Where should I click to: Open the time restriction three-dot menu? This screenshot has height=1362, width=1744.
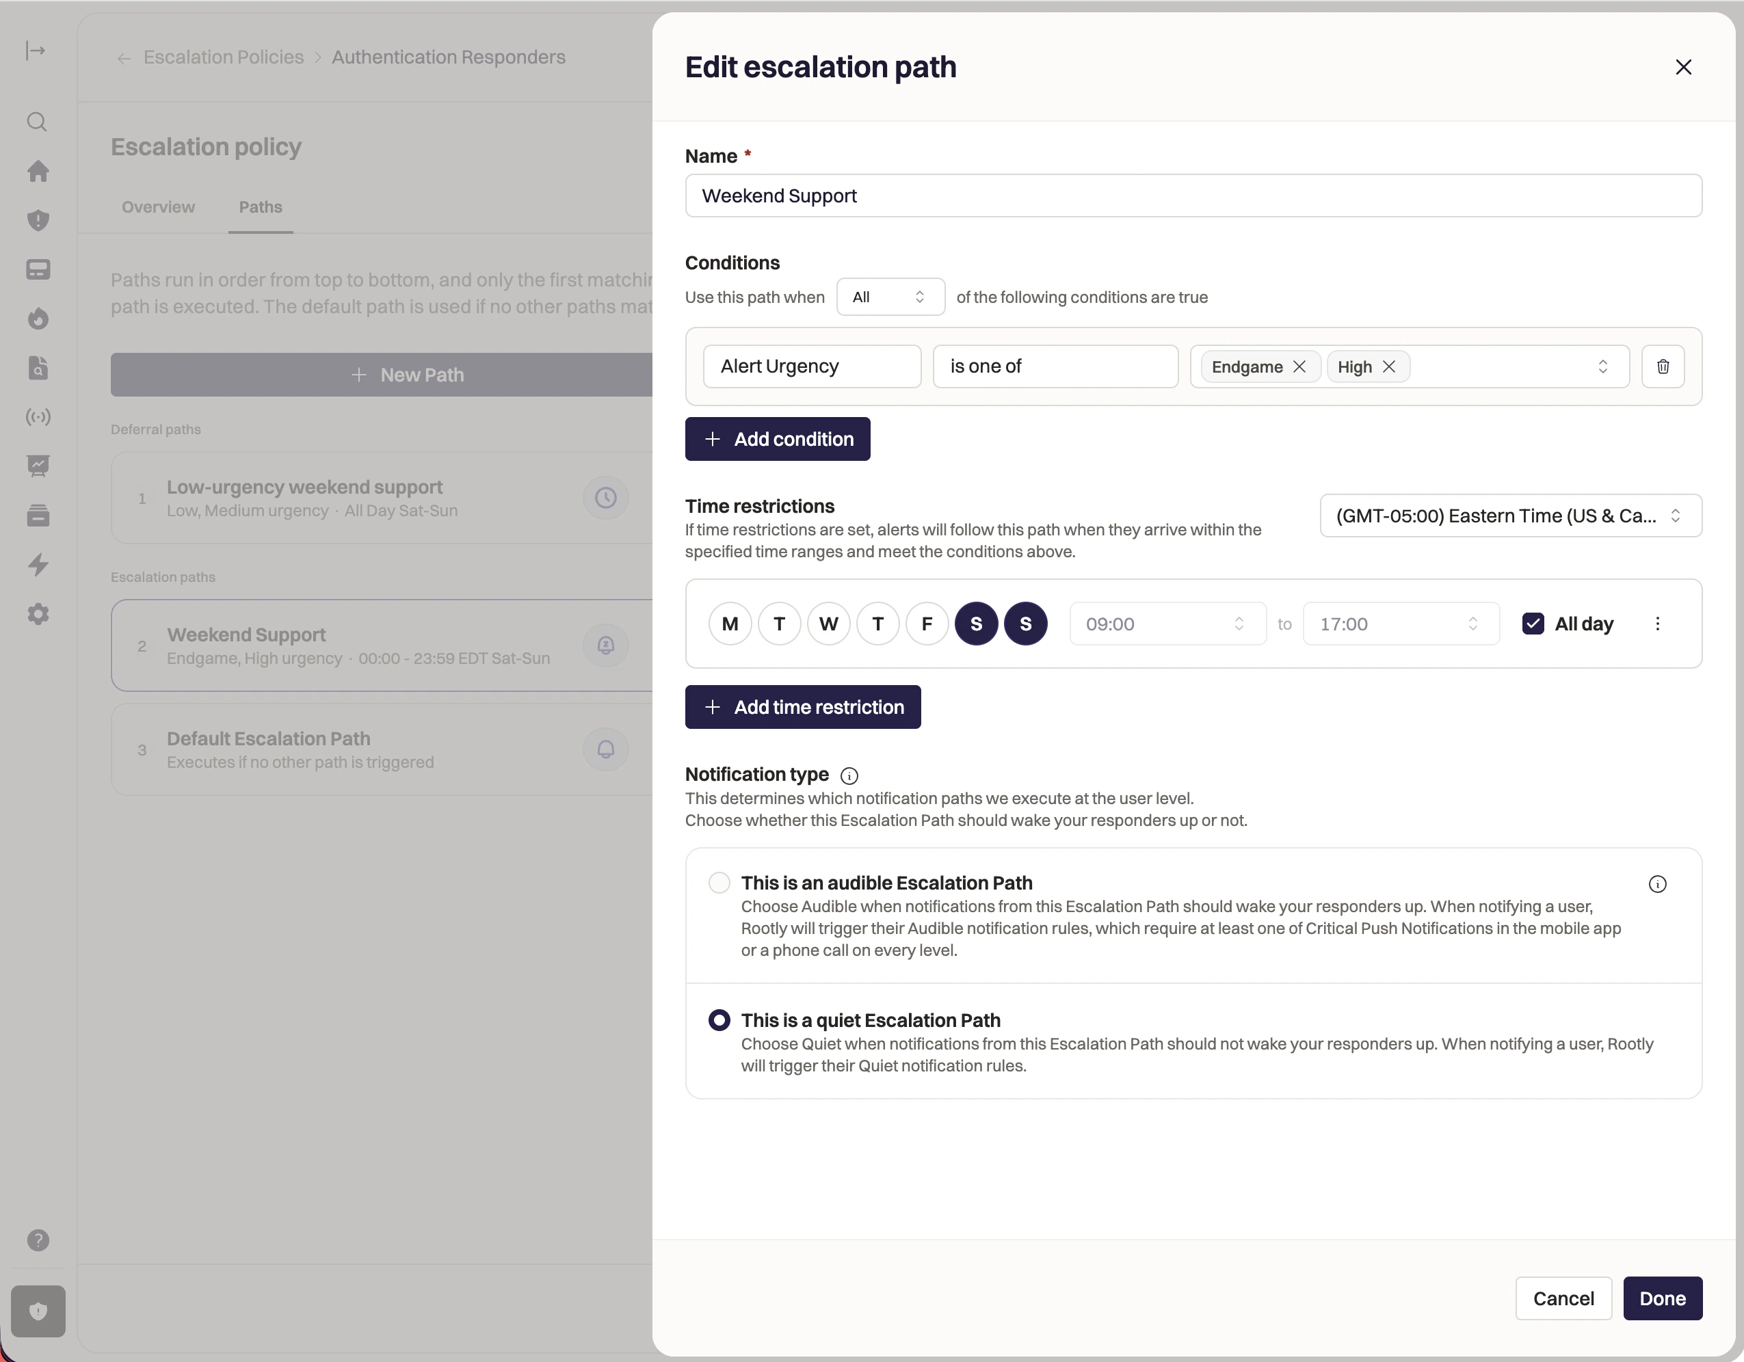coord(1657,624)
